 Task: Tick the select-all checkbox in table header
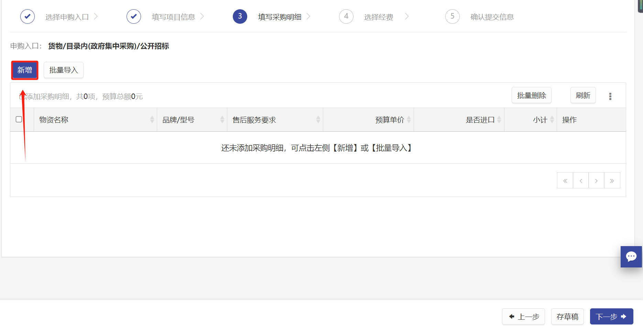(x=19, y=119)
